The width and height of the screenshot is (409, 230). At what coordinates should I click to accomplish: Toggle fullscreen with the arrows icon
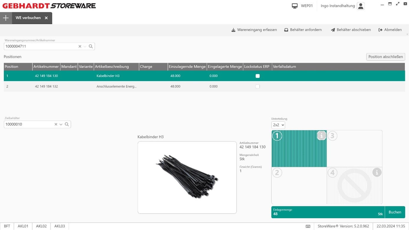397,4
